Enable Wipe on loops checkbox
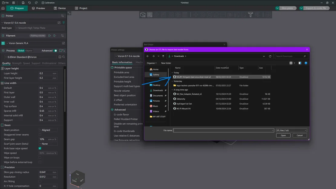Screen dimensions: 336x189 [x=40, y=158]
